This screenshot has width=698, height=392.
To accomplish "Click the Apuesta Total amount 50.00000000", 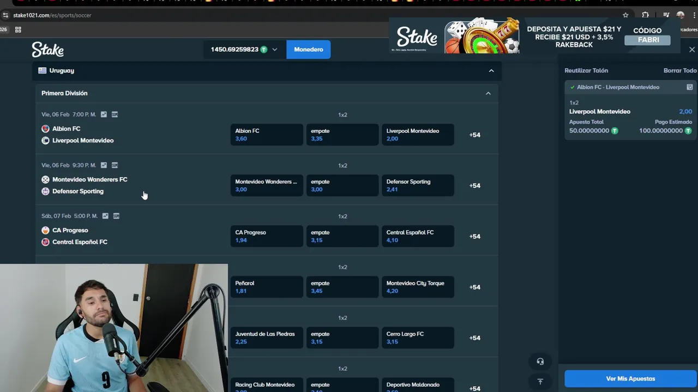I will pyautogui.click(x=589, y=131).
